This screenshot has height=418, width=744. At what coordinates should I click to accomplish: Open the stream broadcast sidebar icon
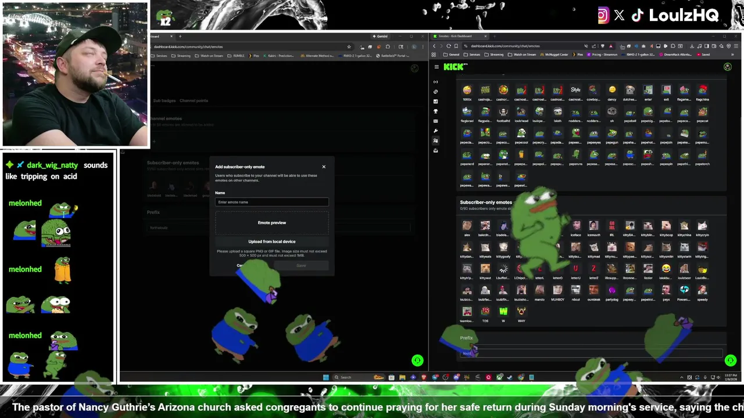click(435, 82)
